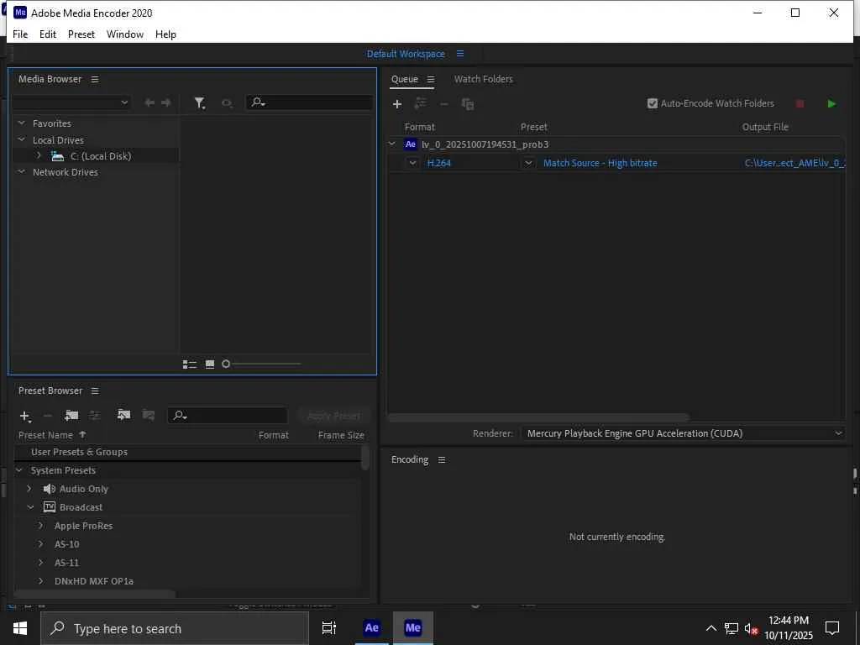Click the ingest eye icon in Media Browser
Screen dimensions: 860x645
(227, 102)
